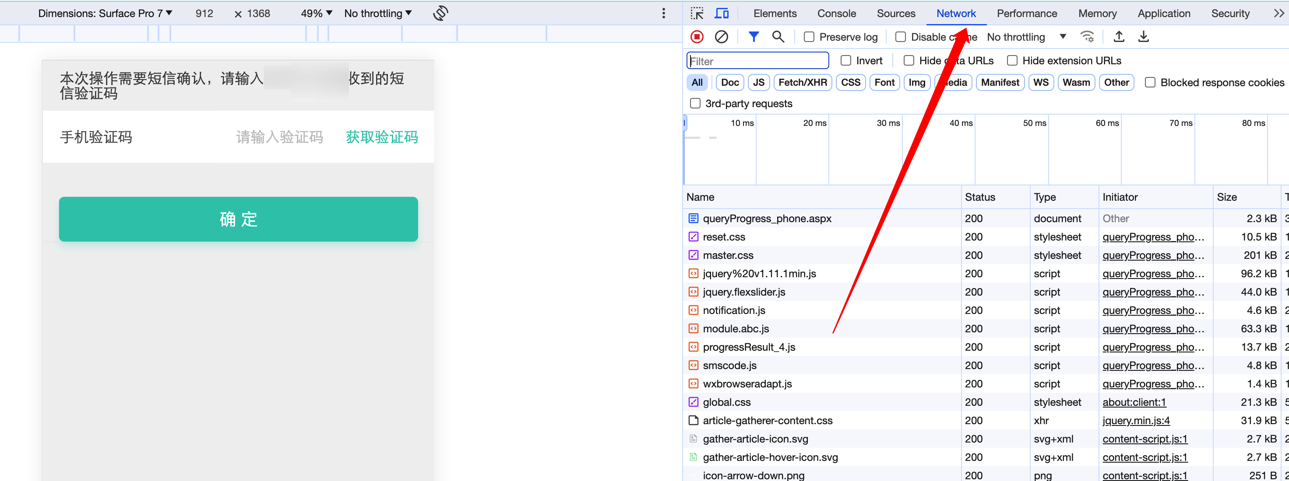Click the device height field 1368
Screen dimensions: 1289x481
click(x=259, y=14)
